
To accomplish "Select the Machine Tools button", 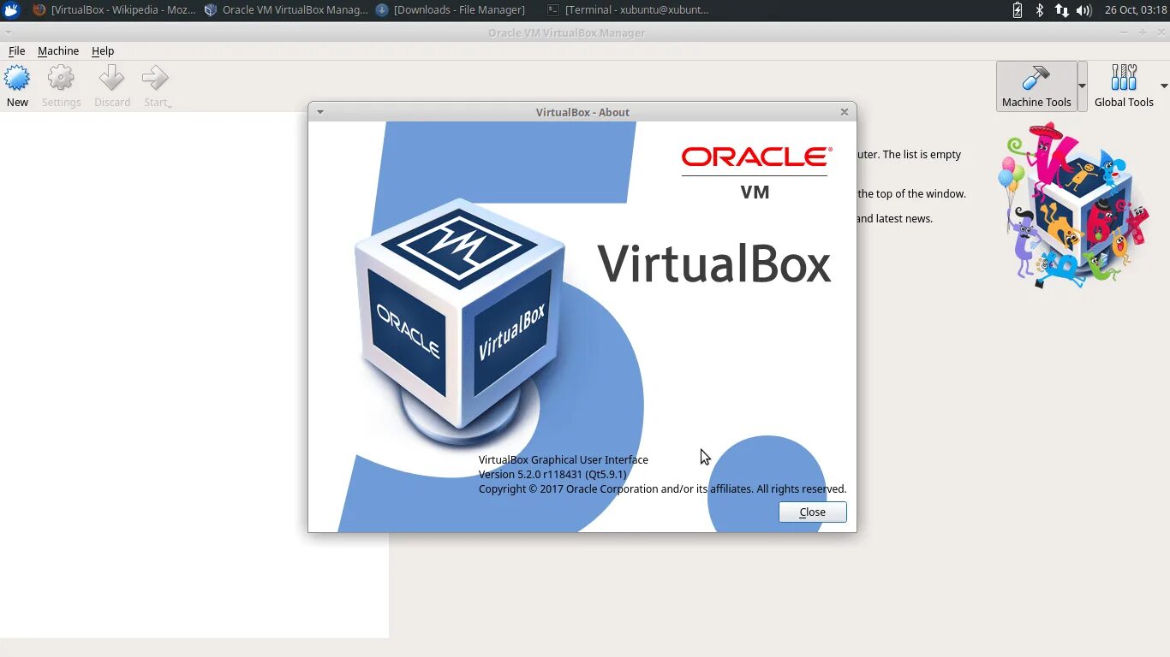I will tap(1036, 86).
